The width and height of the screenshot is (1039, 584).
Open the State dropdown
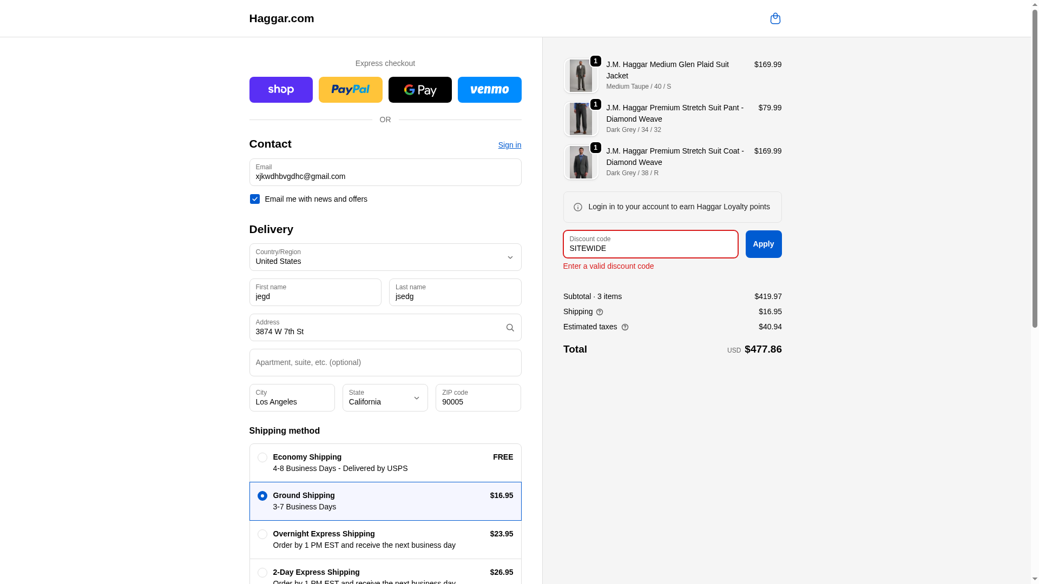click(x=385, y=398)
